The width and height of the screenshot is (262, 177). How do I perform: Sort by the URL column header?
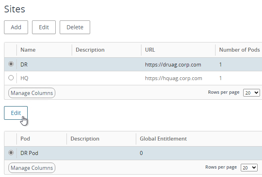pyautogui.click(x=150, y=50)
